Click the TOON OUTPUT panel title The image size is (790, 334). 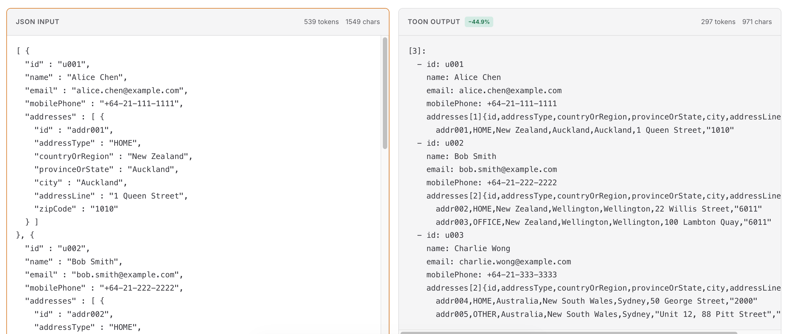pos(434,22)
